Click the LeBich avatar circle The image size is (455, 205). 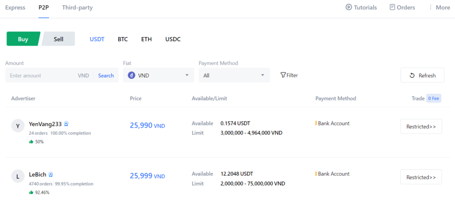17,177
